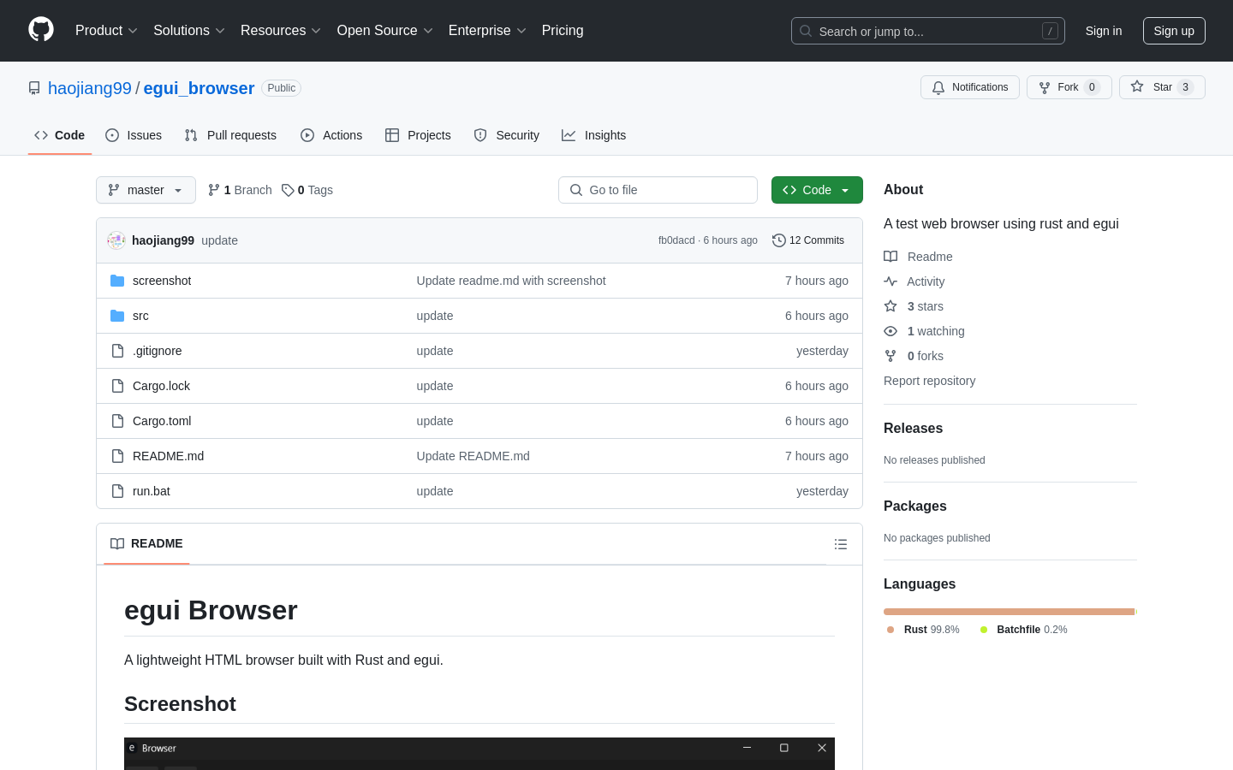Image resolution: width=1233 pixels, height=770 pixels.
Task: View the 1 watching link
Action: pyautogui.click(x=925, y=331)
